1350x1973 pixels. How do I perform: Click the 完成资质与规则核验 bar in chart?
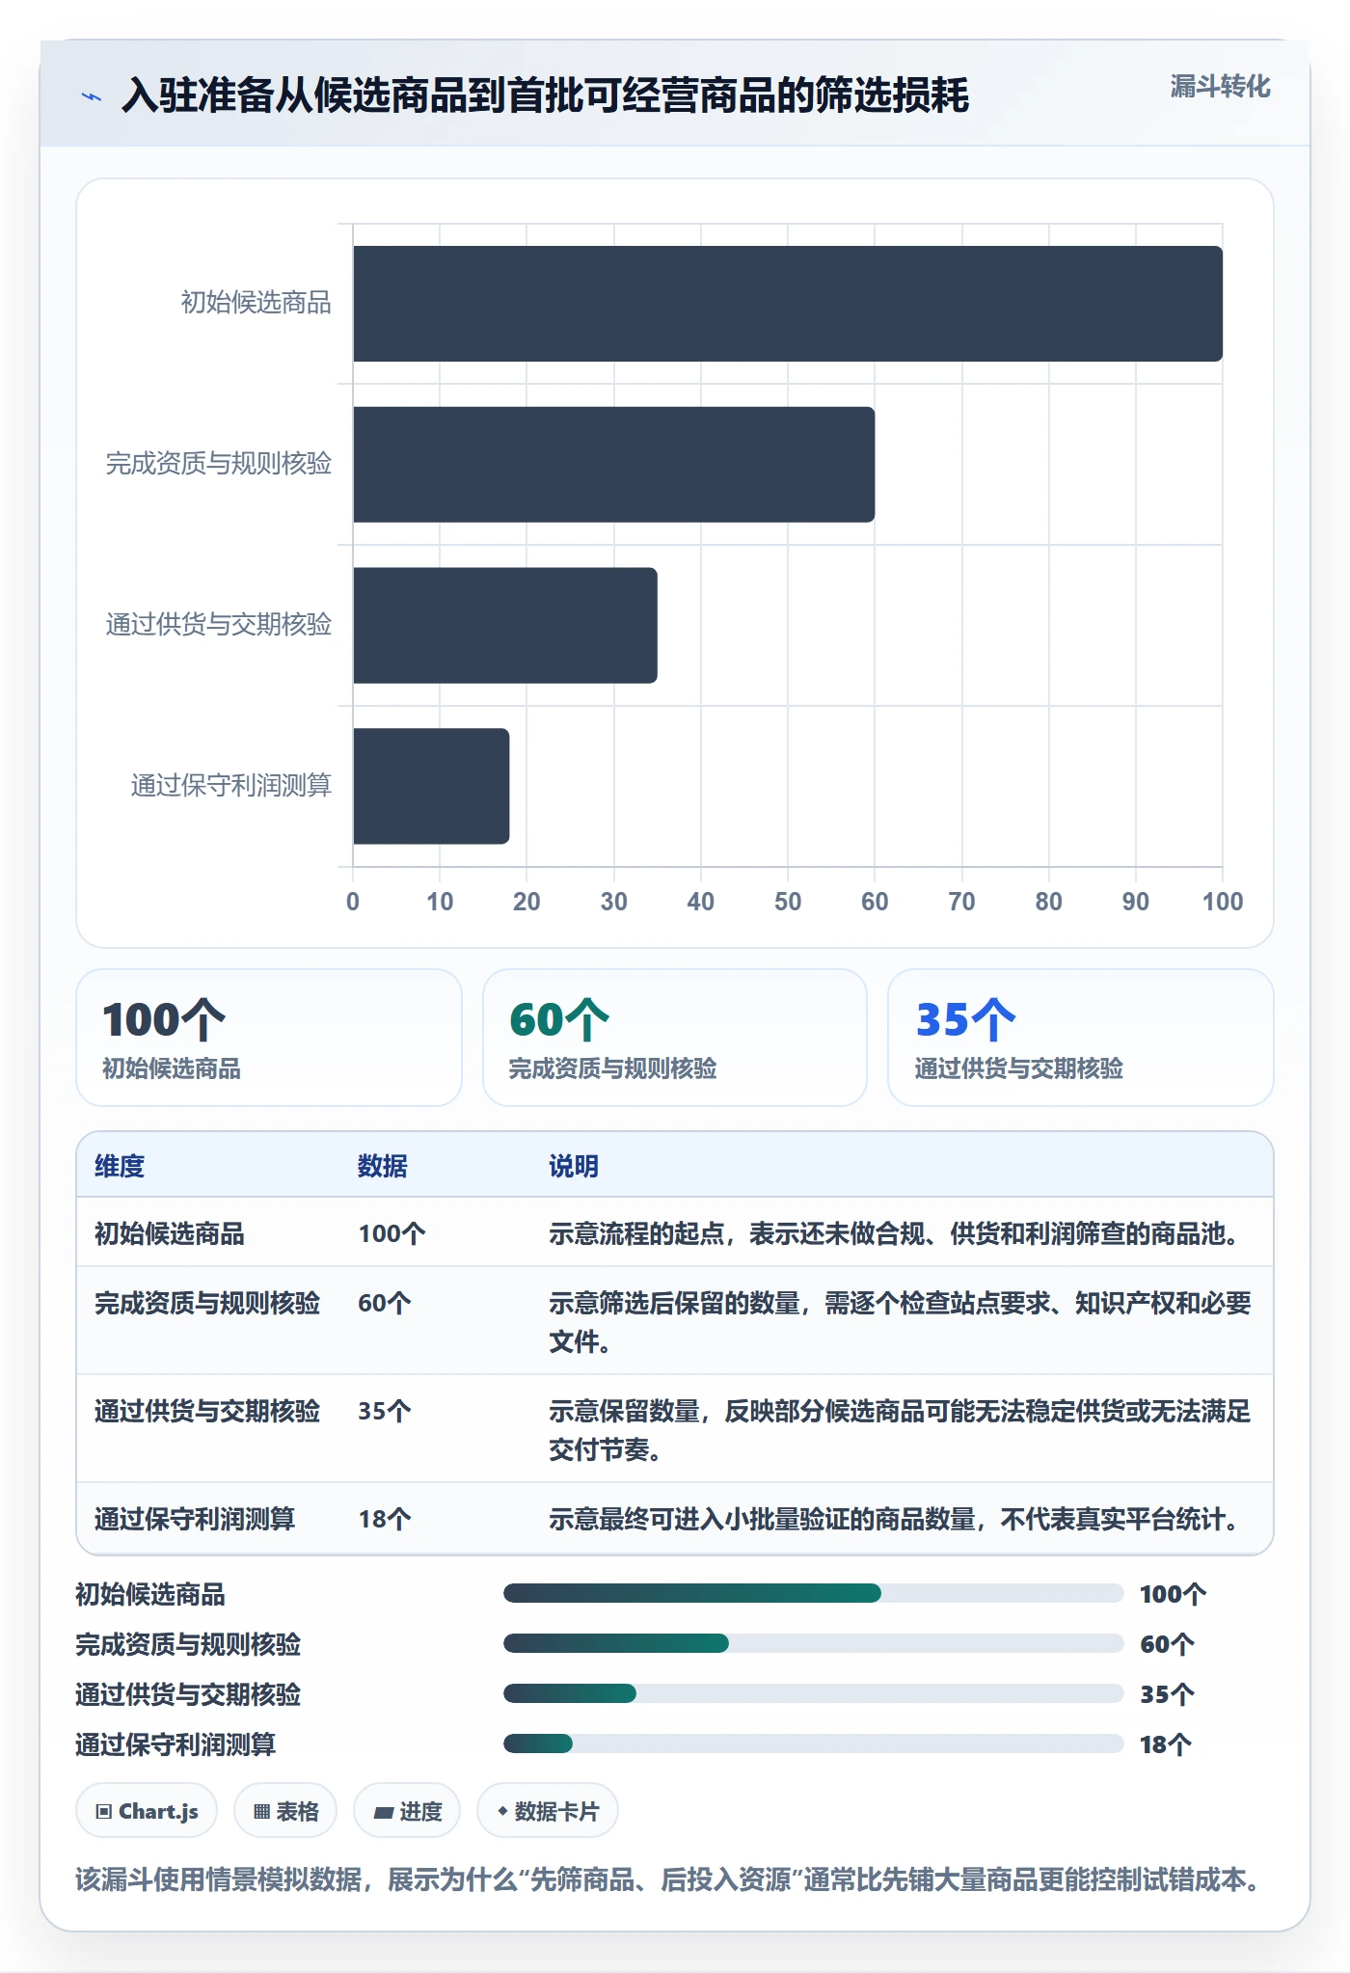[x=614, y=465]
